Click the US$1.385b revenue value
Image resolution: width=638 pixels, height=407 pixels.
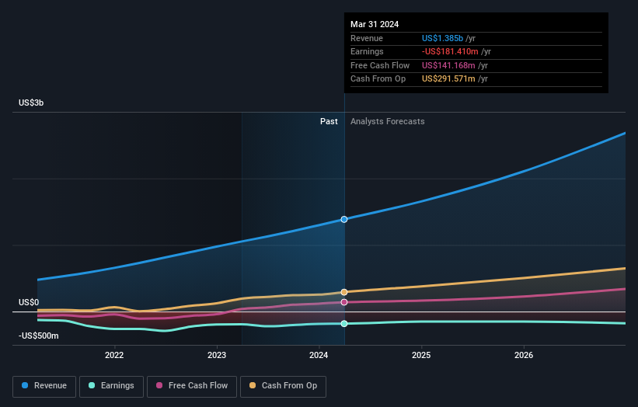442,38
